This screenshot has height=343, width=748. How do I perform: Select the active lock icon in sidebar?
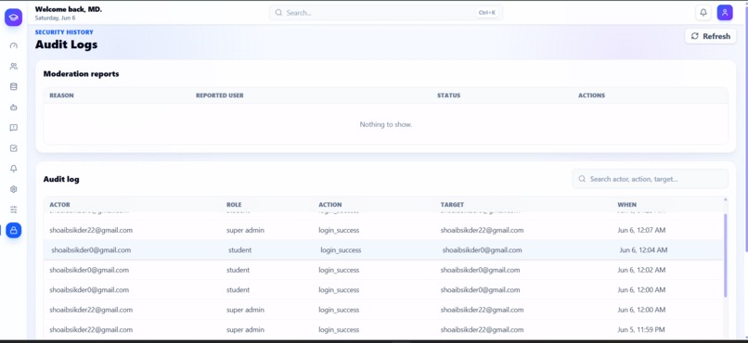tap(13, 230)
